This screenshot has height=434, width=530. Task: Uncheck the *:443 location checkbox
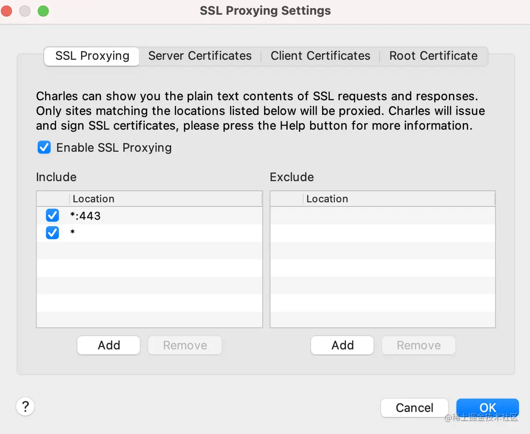52,215
